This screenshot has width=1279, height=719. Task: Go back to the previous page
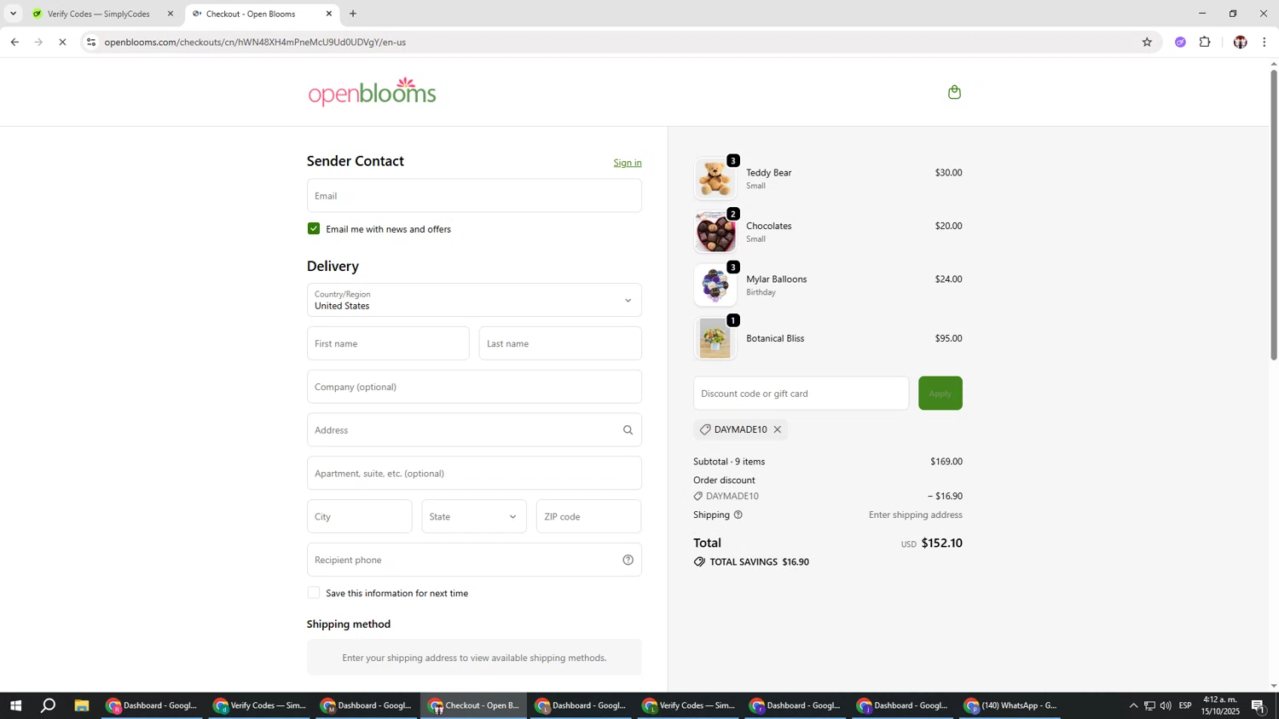[x=14, y=42]
